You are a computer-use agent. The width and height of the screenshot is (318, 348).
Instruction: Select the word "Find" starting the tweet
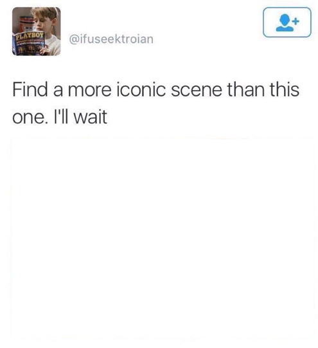[x=30, y=89]
